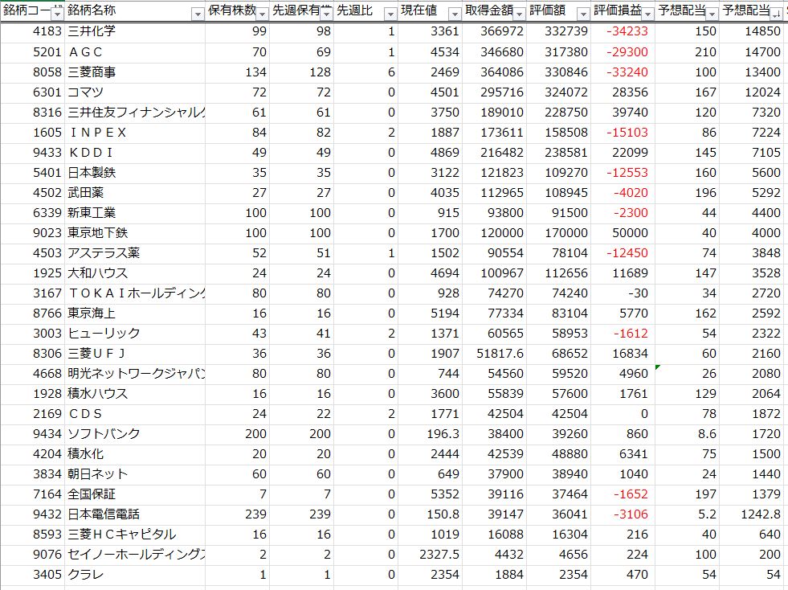Select the 三菱ＨＣキャピタル name cell
This screenshot has height=590, width=788.
(135, 535)
